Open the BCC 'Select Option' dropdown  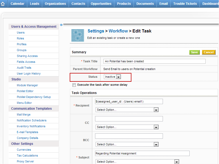127,144
